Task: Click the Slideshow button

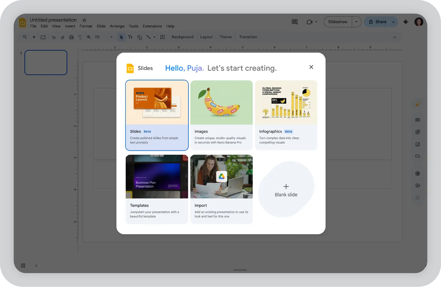Action: [337, 22]
